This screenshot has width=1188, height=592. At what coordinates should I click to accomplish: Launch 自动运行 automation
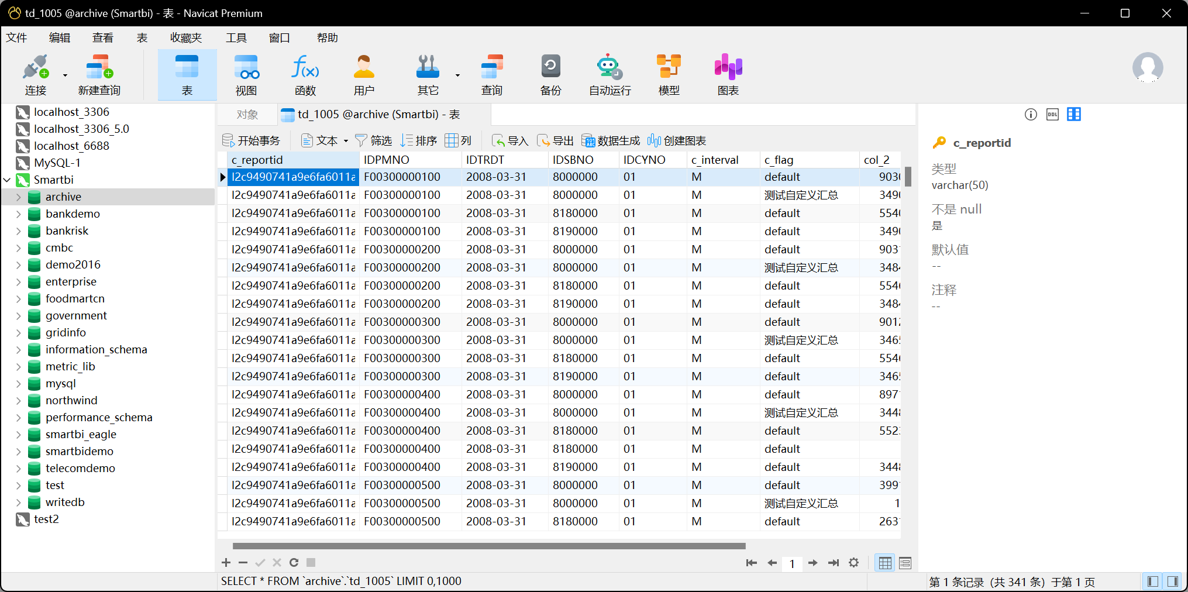point(609,73)
